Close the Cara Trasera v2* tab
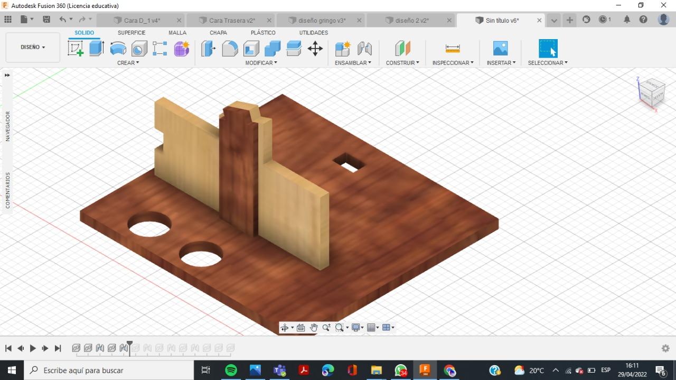 pyautogui.click(x=269, y=21)
